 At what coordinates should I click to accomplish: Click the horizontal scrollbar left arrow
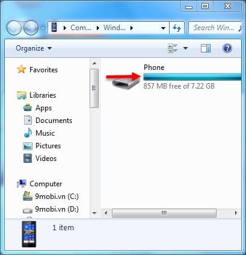[106, 213]
